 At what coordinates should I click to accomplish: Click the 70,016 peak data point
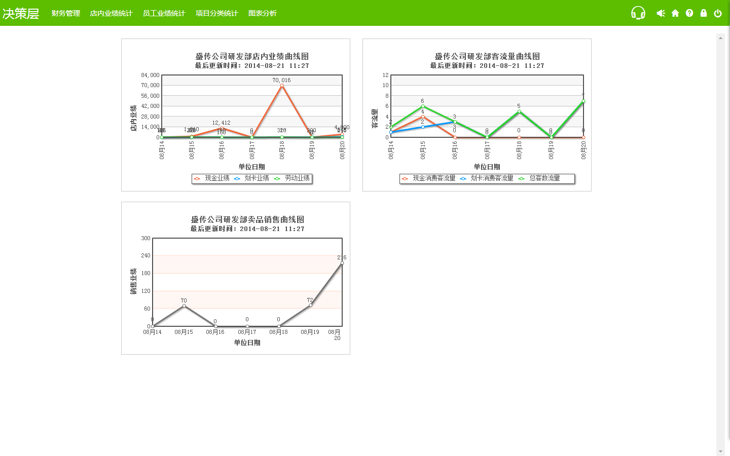pos(282,86)
